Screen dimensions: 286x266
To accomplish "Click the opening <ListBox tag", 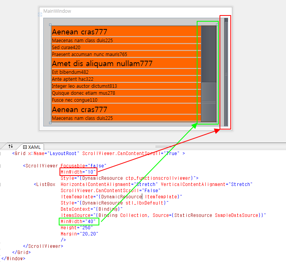I will coord(44,184).
